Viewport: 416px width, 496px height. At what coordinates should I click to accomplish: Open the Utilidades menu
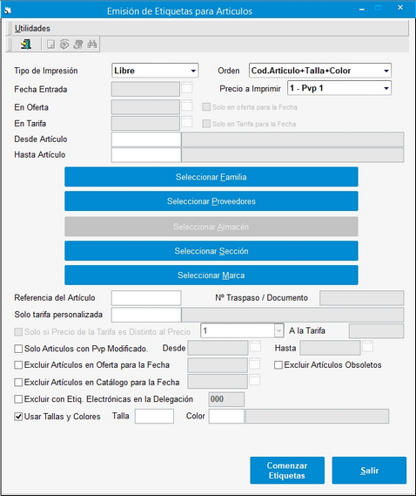point(32,29)
